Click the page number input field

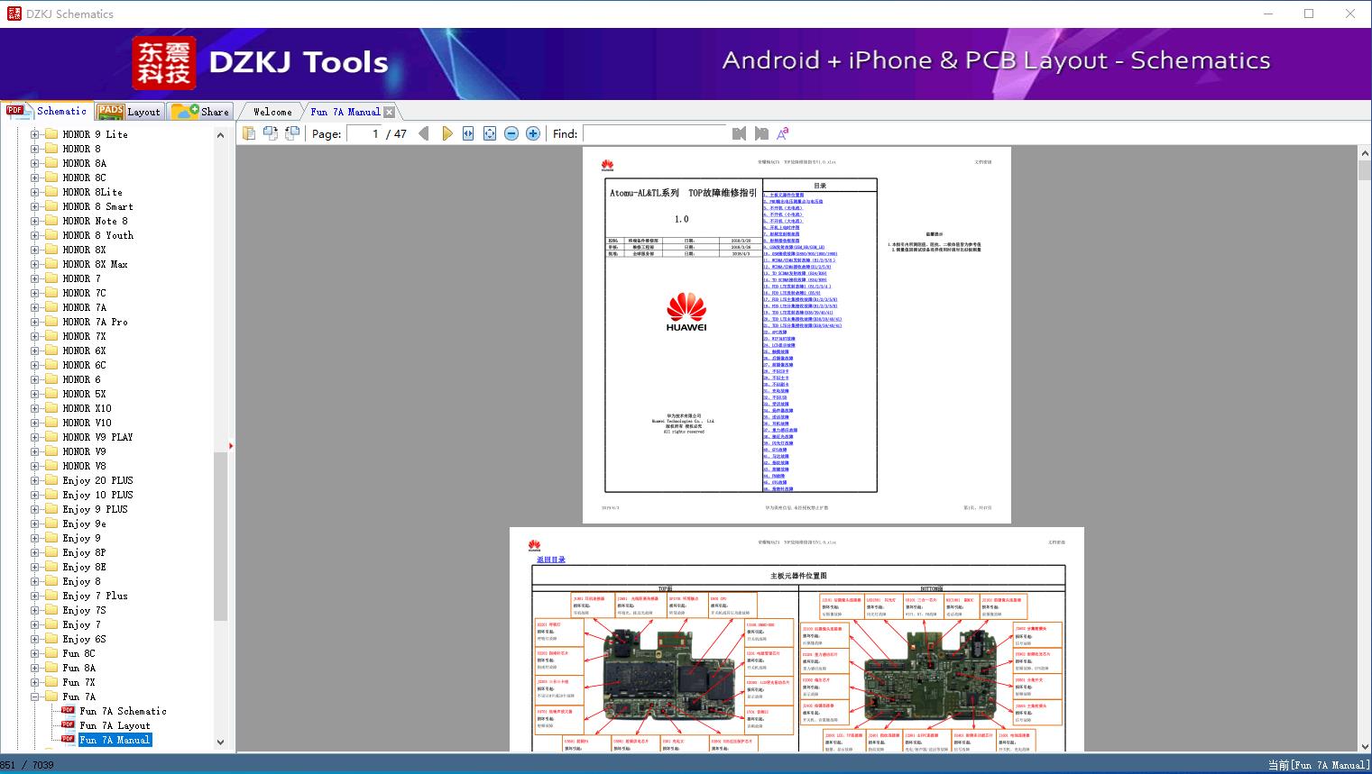(364, 133)
